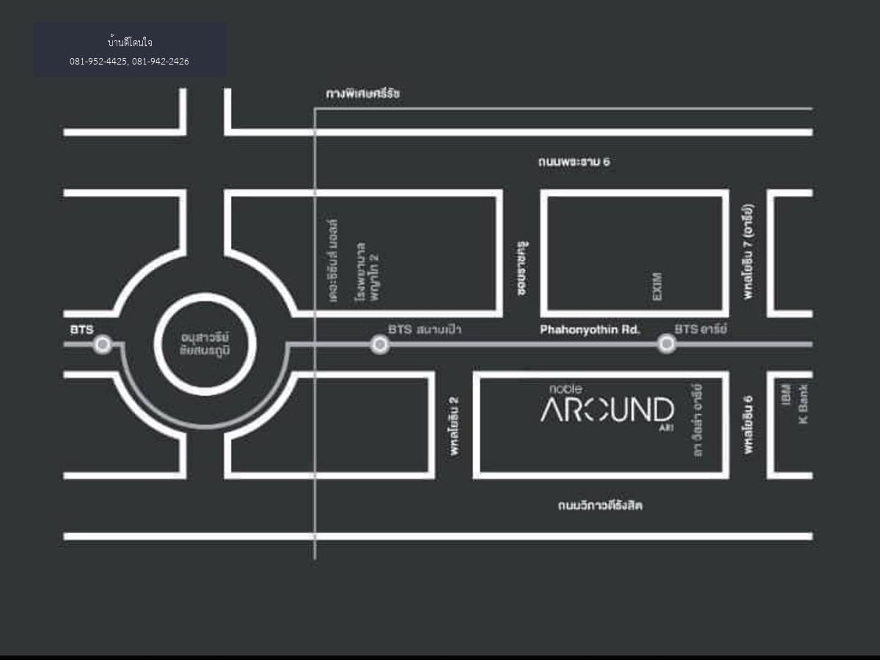Click the ถนนพระราม 6 road label
The width and height of the screenshot is (880, 660).
tap(573, 161)
